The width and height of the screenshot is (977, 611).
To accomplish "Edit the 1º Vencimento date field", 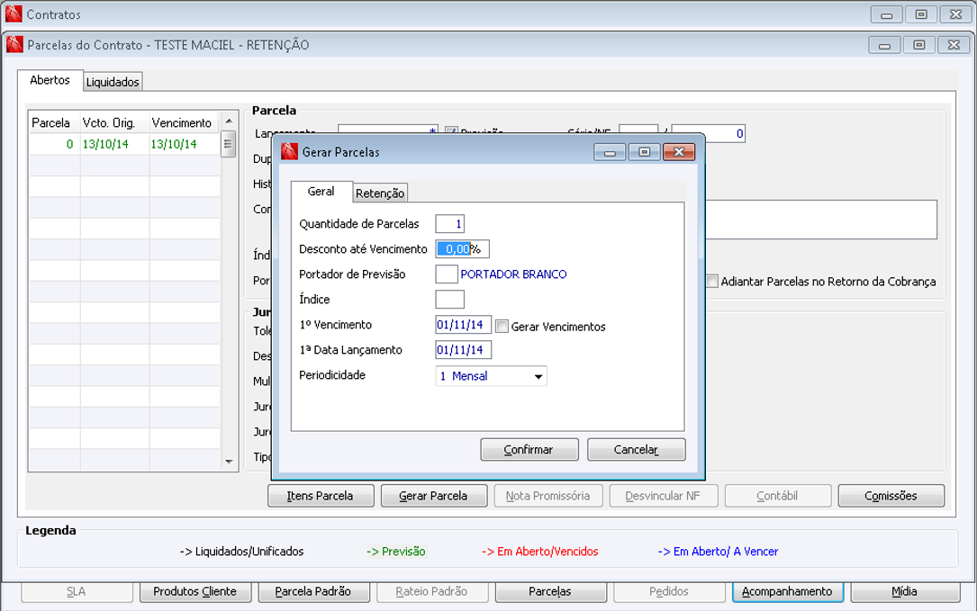I will tap(464, 325).
